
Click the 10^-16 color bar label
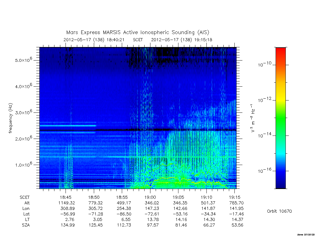pos(265,170)
